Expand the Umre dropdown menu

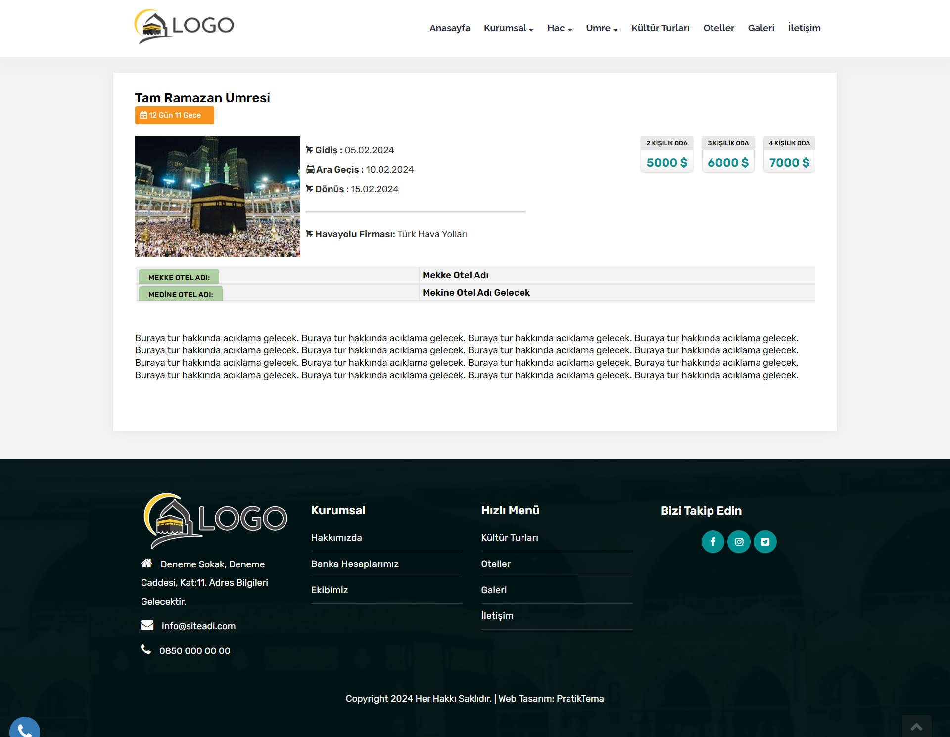click(x=601, y=28)
